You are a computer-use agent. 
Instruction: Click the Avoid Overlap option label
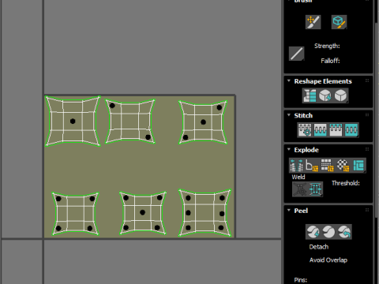(x=328, y=260)
